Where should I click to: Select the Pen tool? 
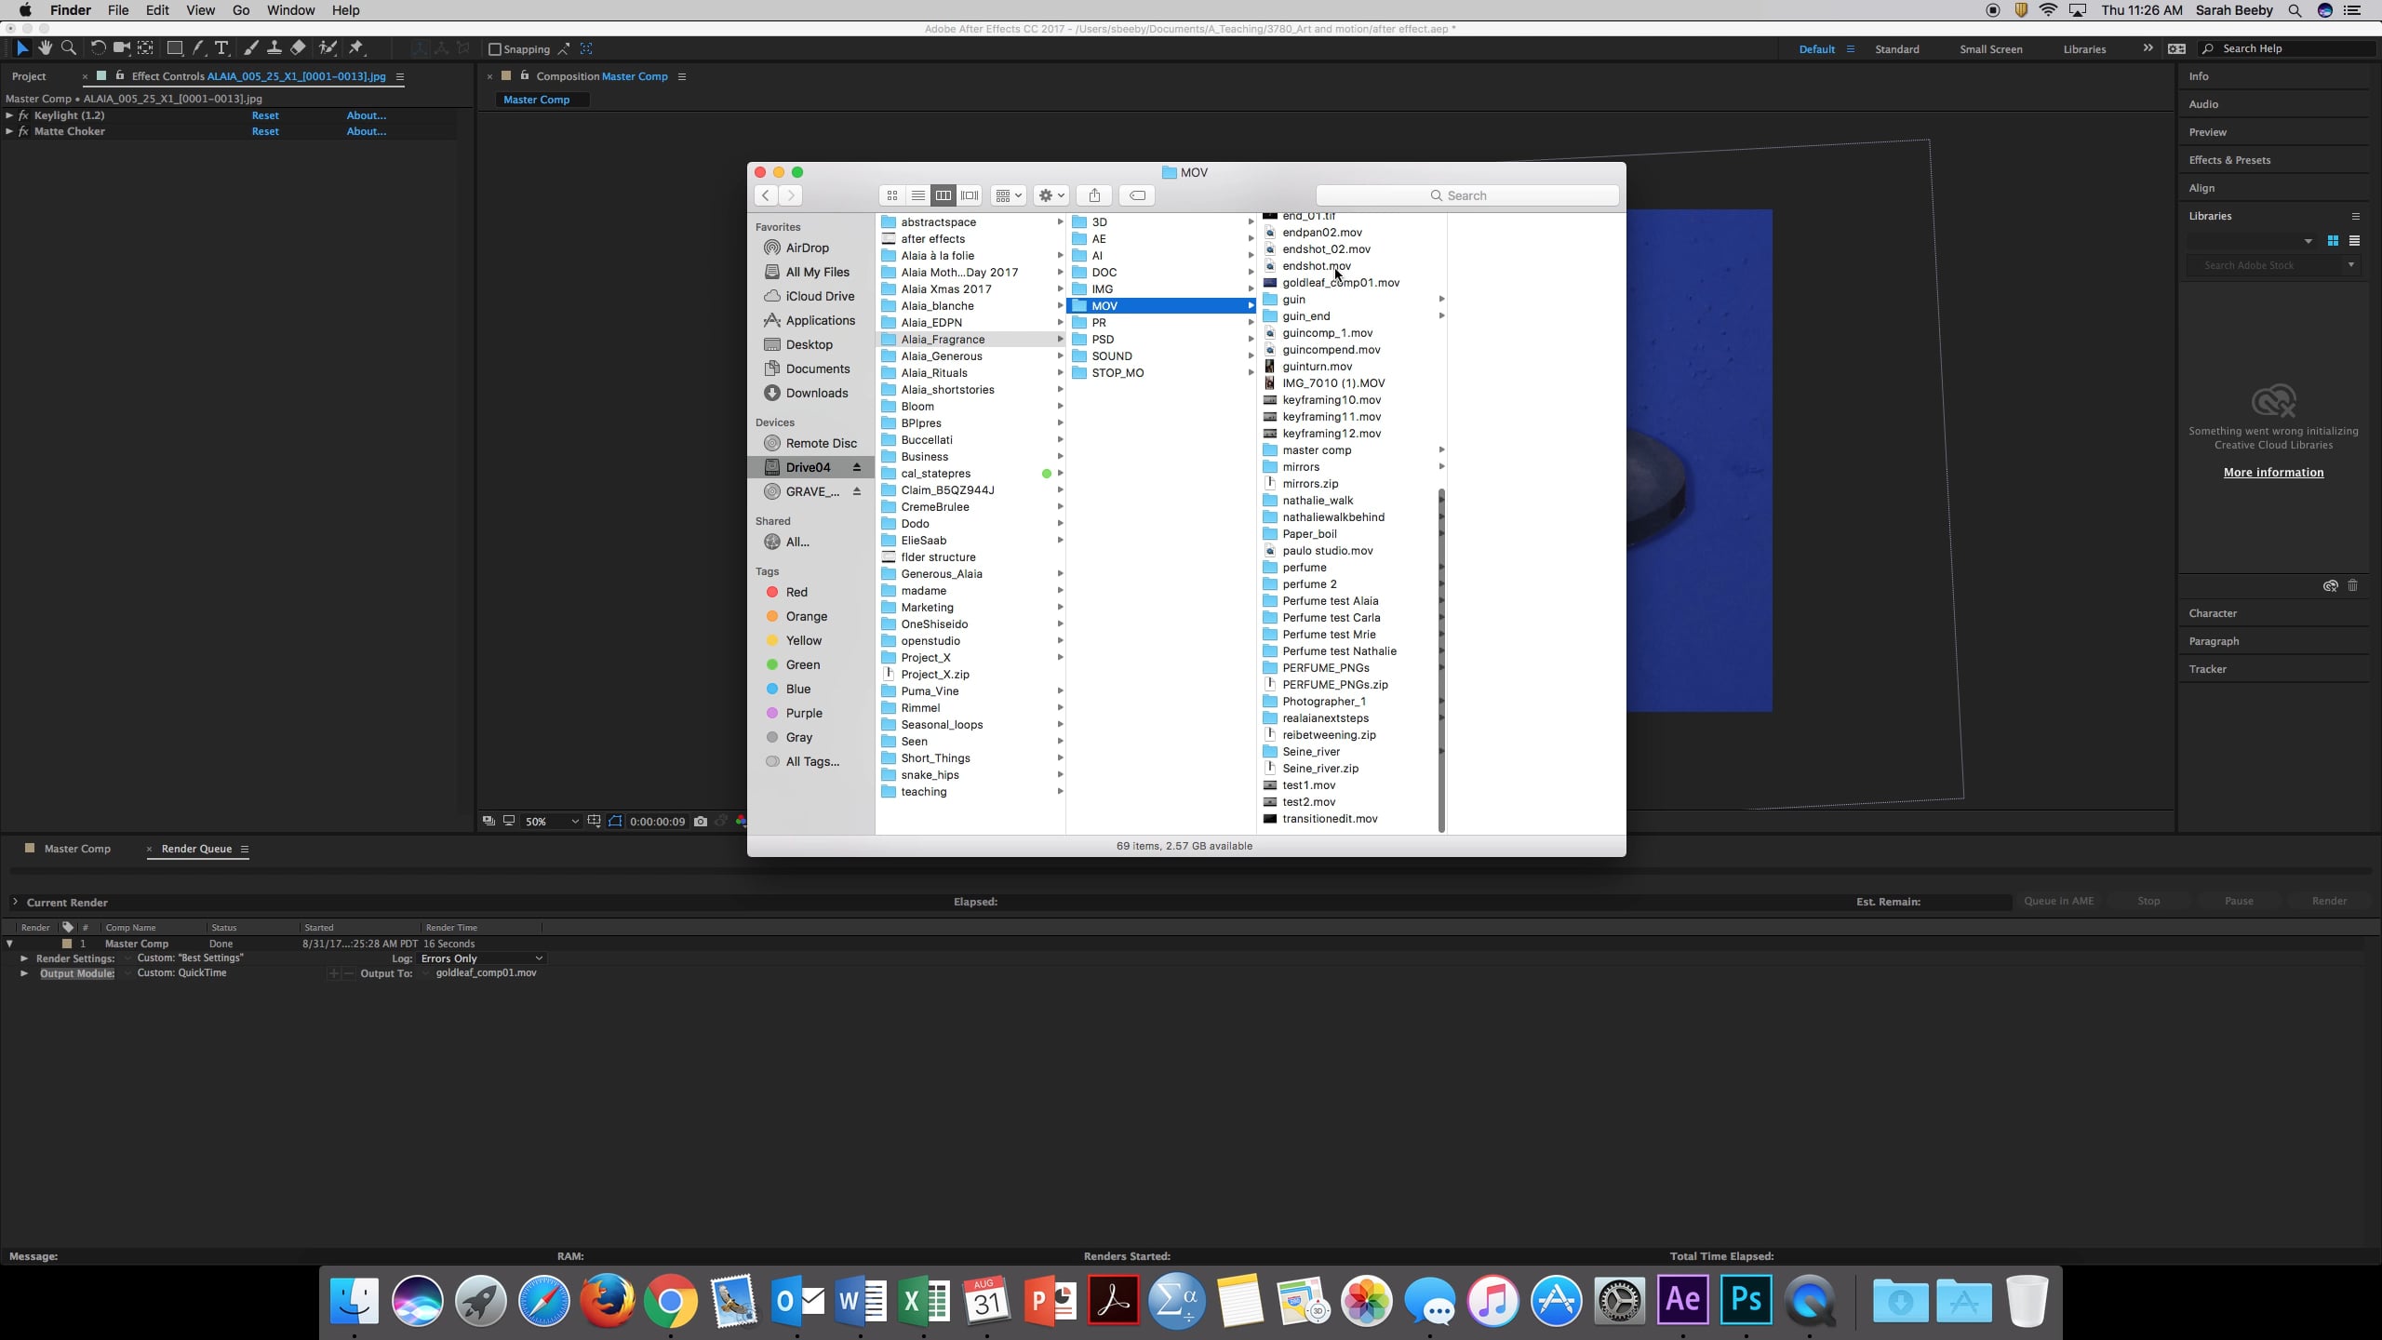click(198, 48)
